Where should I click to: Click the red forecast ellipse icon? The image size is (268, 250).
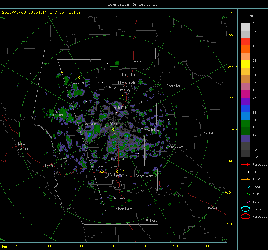pyautogui.click(x=245, y=216)
